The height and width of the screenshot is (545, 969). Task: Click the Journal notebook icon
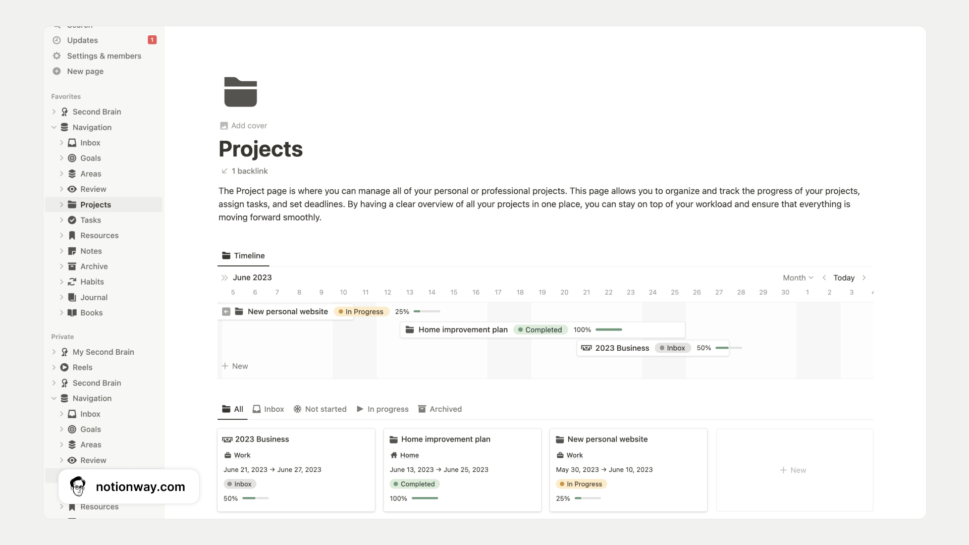pyautogui.click(x=72, y=297)
